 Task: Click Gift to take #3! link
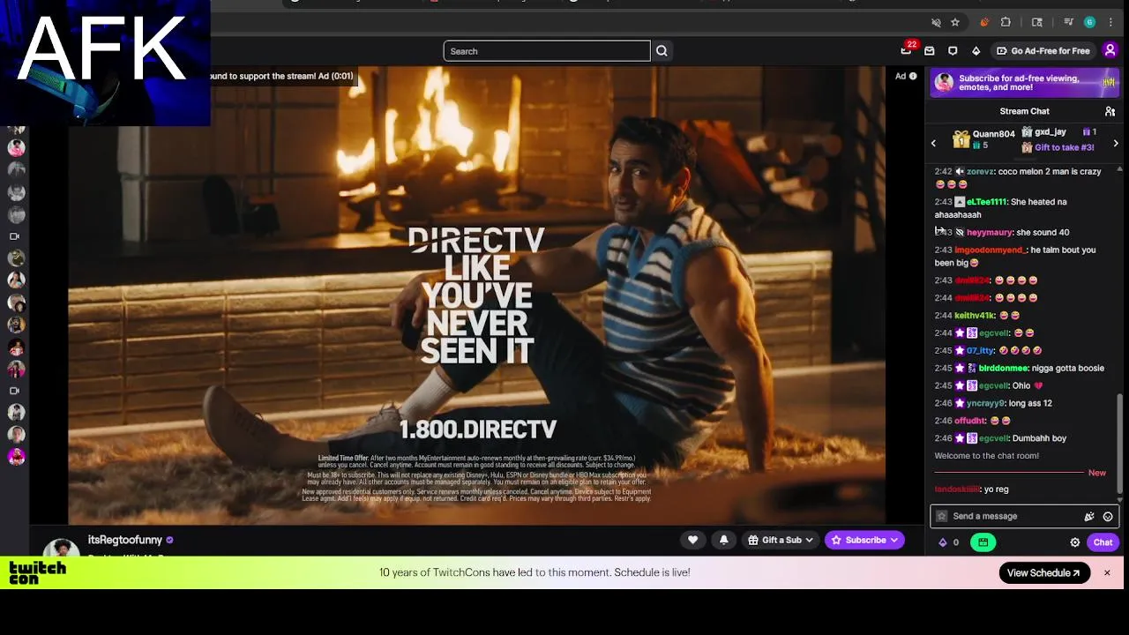[1064, 147]
